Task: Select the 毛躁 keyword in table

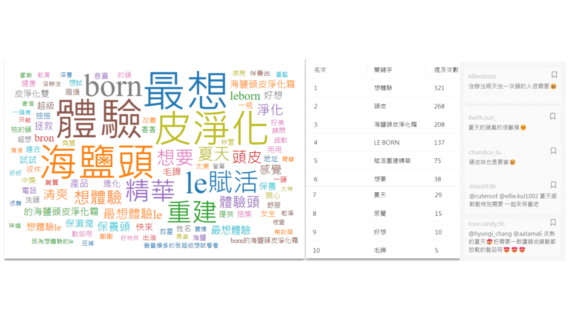Action: (x=380, y=250)
